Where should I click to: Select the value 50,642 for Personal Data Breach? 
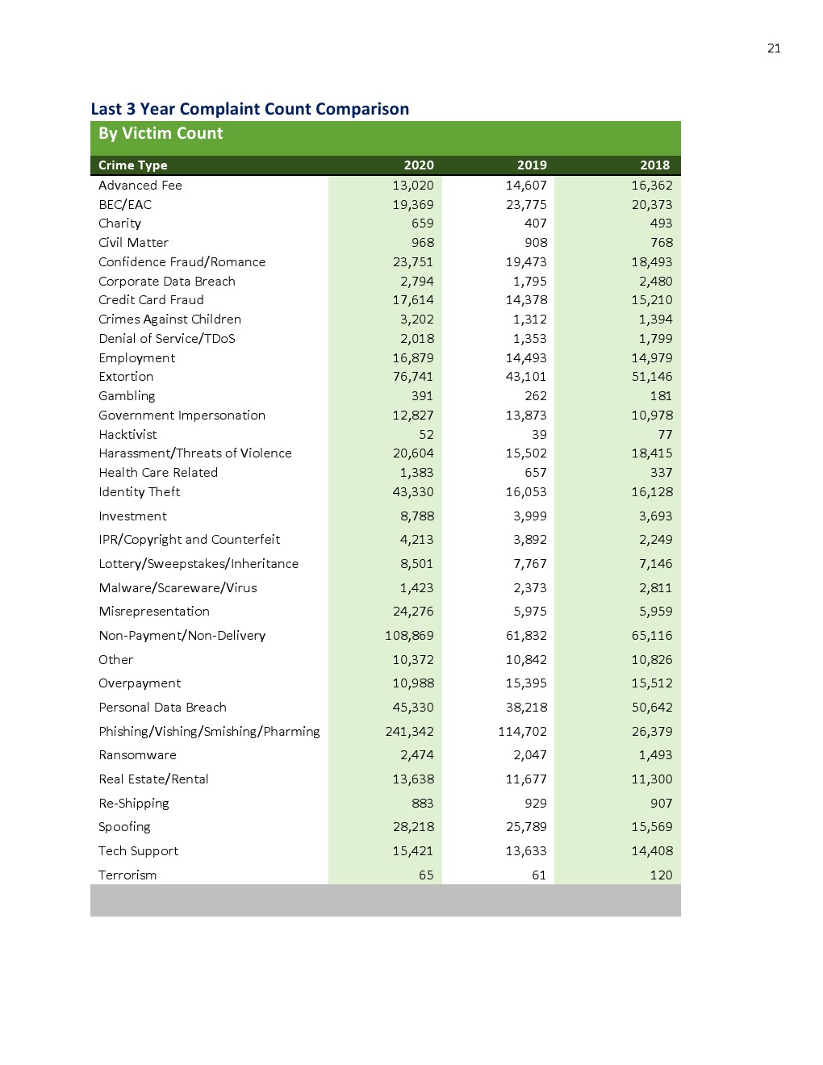point(652,708)
